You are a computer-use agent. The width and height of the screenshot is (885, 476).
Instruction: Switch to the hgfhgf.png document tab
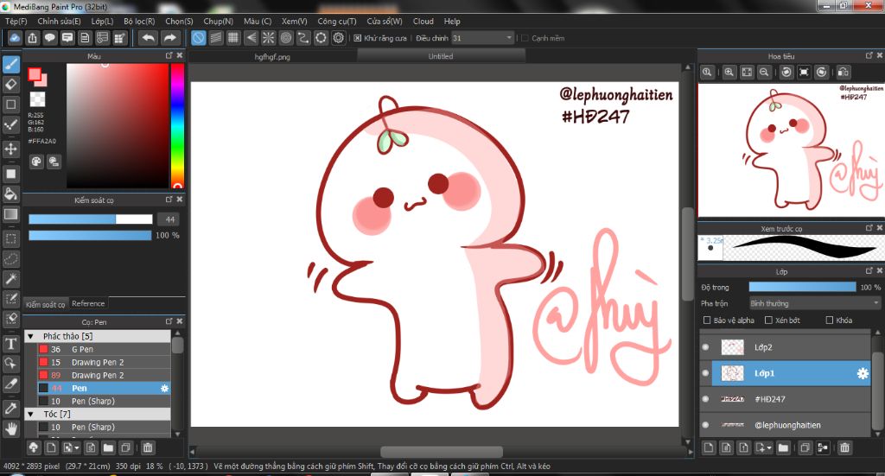click(272, 56)
